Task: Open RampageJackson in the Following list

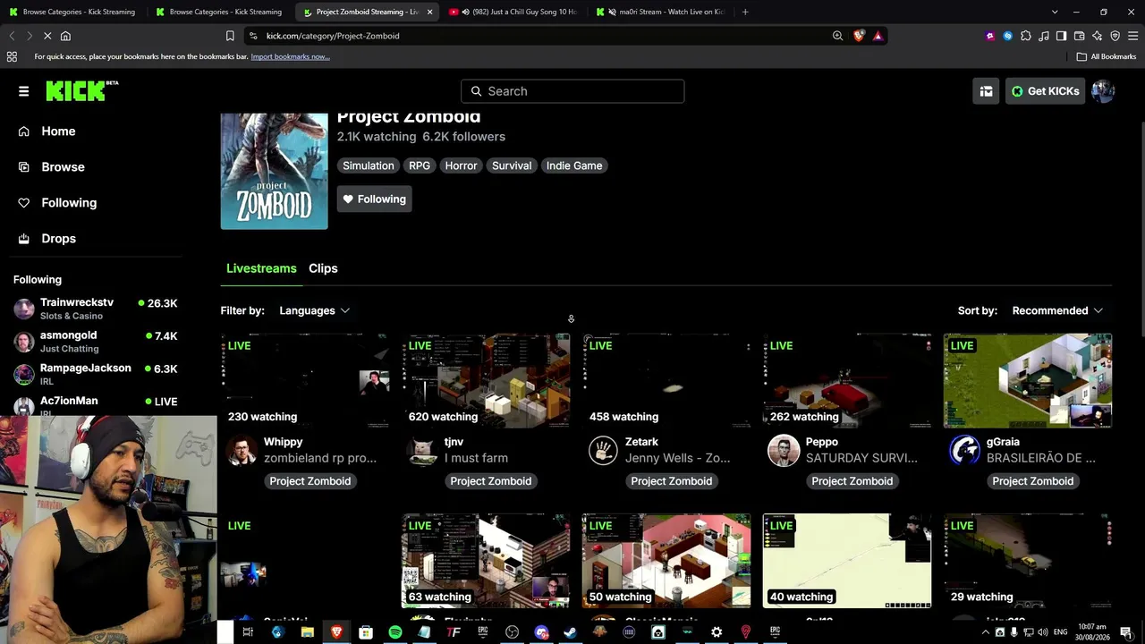Action: pyautogui.click(x=96, y=375)
